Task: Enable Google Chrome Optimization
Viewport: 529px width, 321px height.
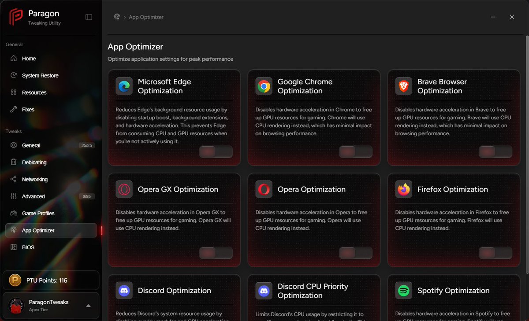Action: (x=355, y=151)
